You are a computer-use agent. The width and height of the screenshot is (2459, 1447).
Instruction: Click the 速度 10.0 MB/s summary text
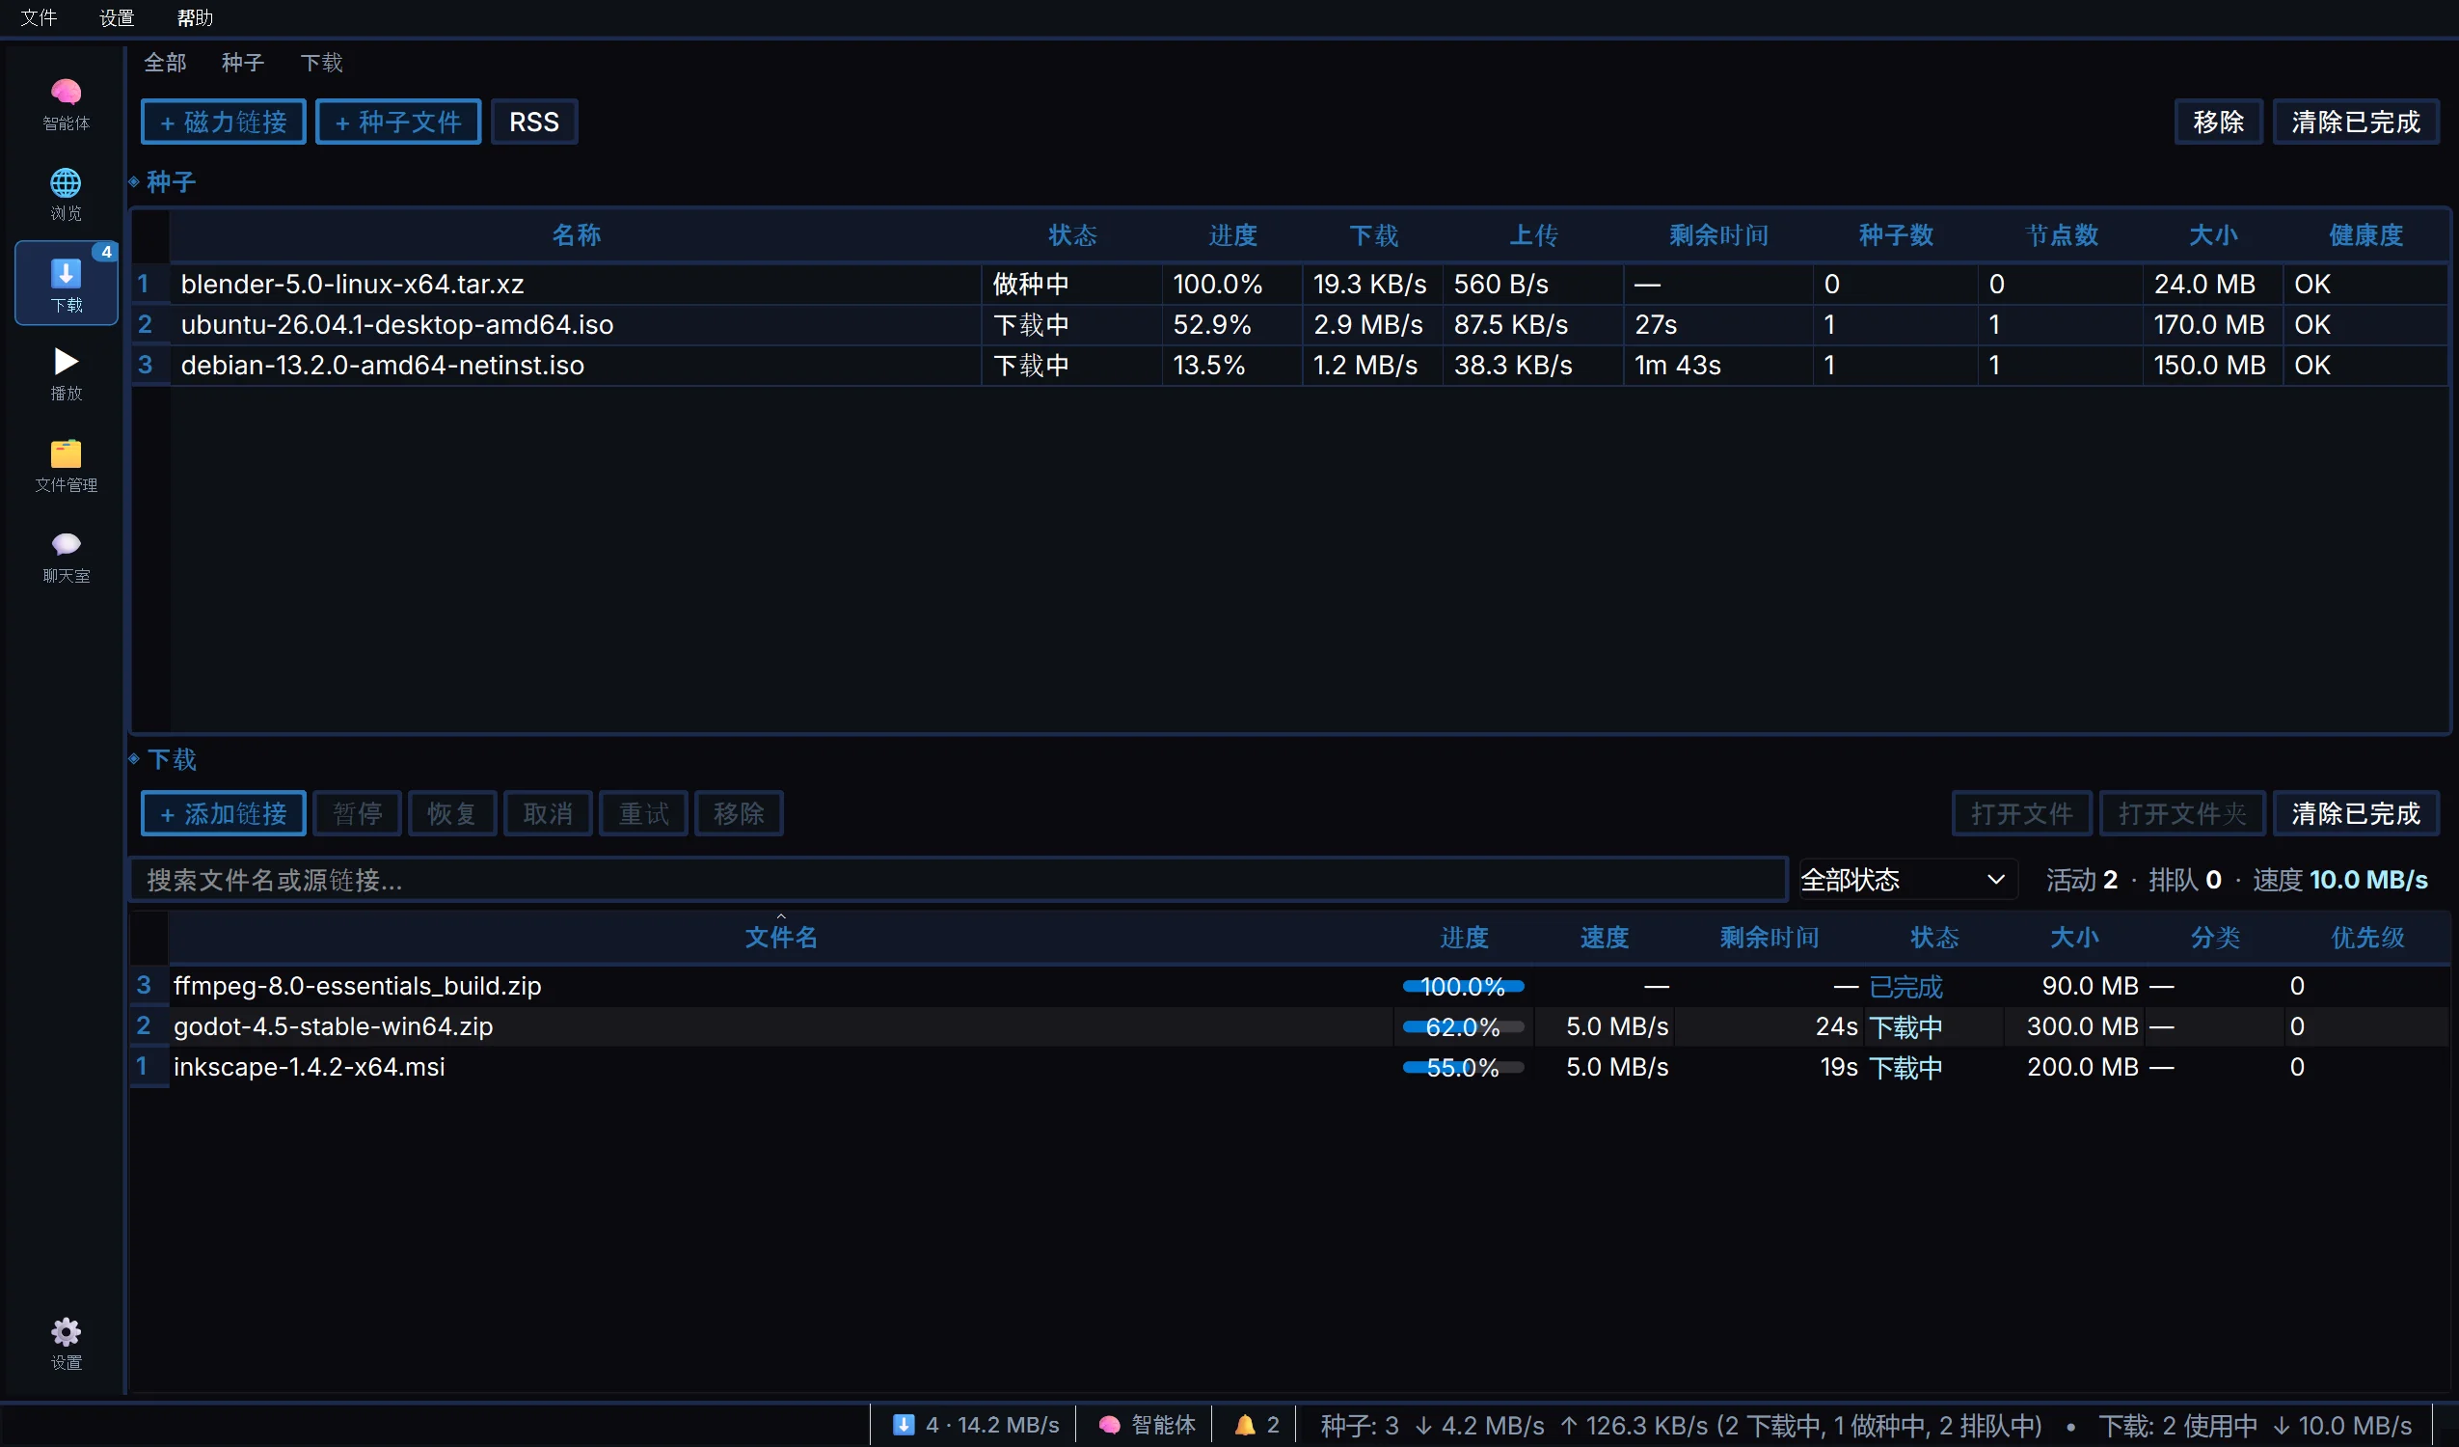pyautogui.click(x=2339, y=880)
